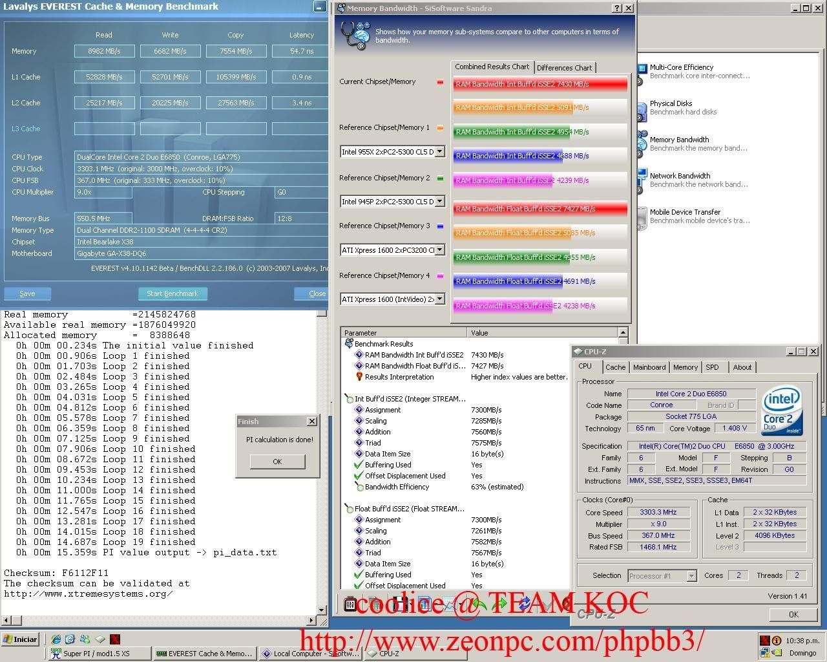Click the Loop 19 finished line in Super PI
This screenshot has width=827, height=662.
106,542
